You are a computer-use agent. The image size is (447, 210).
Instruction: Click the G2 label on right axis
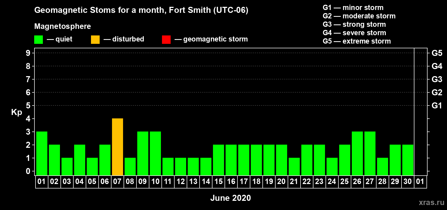pos(437,92)
